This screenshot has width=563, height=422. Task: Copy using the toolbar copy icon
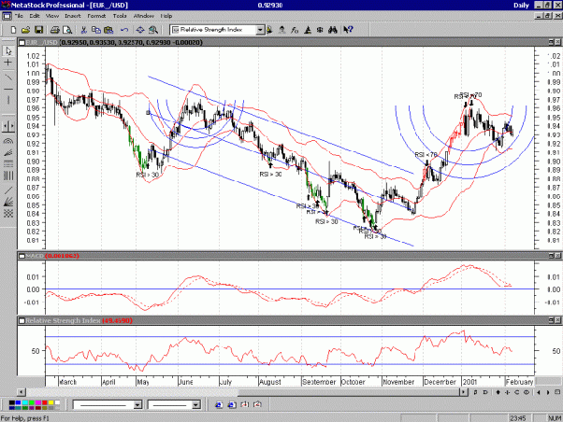click(96, 30)
